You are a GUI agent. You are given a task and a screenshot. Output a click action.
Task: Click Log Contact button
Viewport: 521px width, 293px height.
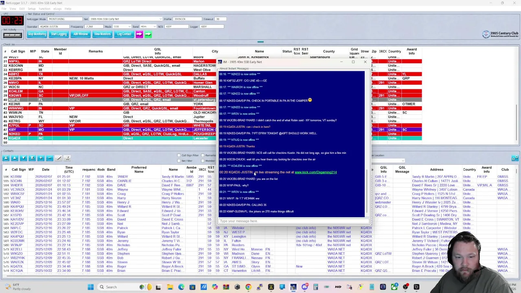pyautogui.click(x=124, y=34)
